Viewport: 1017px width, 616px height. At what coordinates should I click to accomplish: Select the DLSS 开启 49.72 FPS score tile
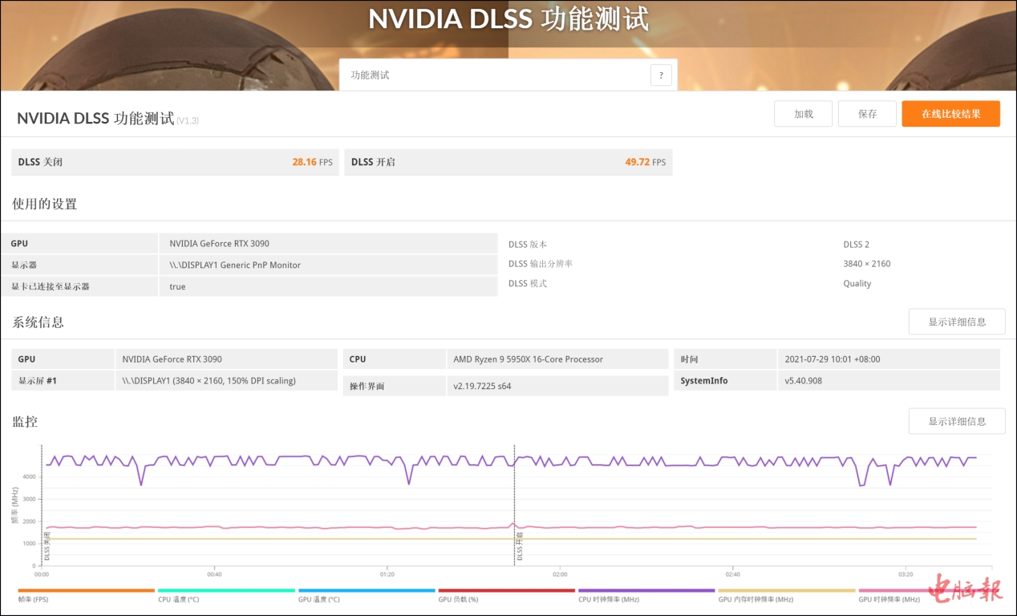(x=508, y=162)
